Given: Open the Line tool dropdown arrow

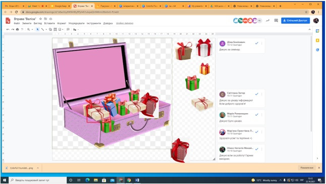Looking at the screenshot, I should 46,29.
